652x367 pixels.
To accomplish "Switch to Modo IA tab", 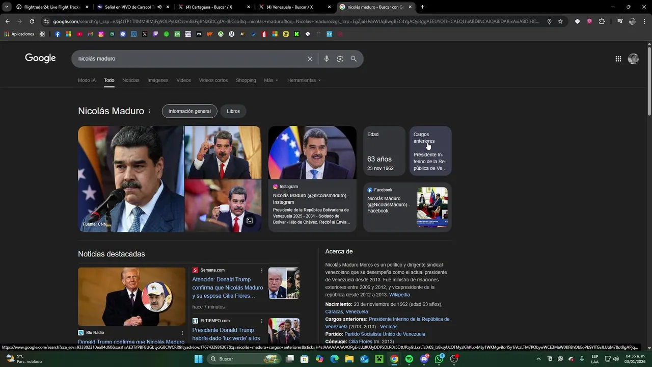I will (87, 80).
